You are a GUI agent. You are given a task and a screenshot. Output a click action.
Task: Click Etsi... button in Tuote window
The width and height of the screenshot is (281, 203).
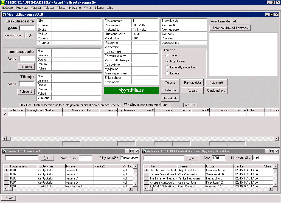(x=47, y=158)
